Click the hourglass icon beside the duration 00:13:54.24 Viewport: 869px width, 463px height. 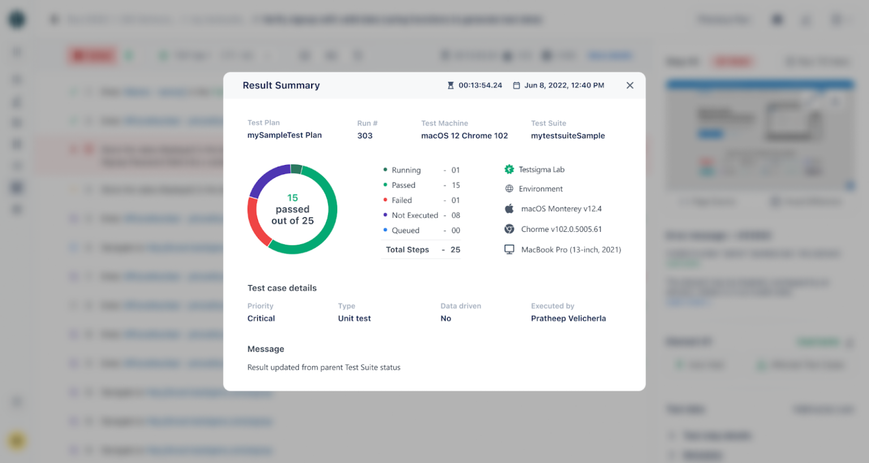click(x=450, y=85)
